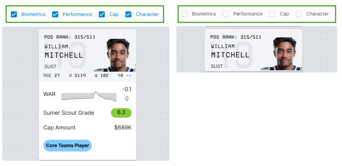Uncheck the checked Character checkbox

(x=128, y=14)
